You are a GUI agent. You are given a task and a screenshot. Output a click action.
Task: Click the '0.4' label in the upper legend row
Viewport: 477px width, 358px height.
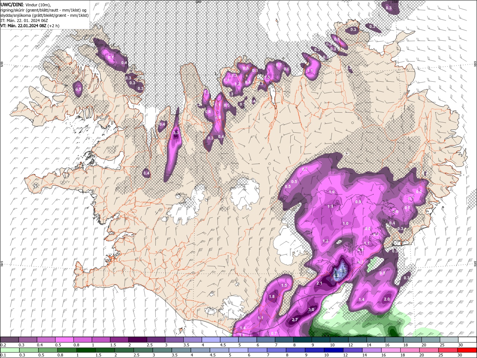40,345
